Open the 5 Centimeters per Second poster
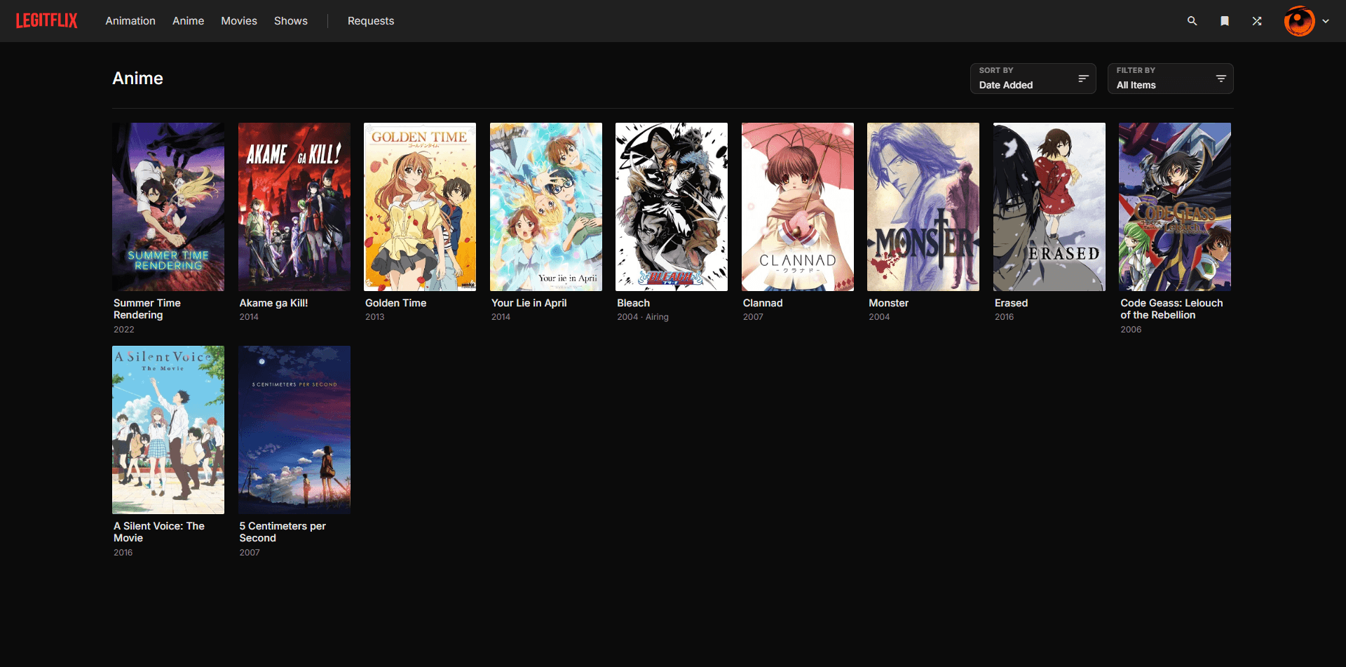This screenshot has width=1346, height=667. coord(294,430)
